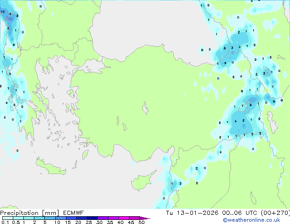Choose the 25–30 mm dark navy legend box
290x224 pixels.
pyautogui.click(x=92, y=218)
